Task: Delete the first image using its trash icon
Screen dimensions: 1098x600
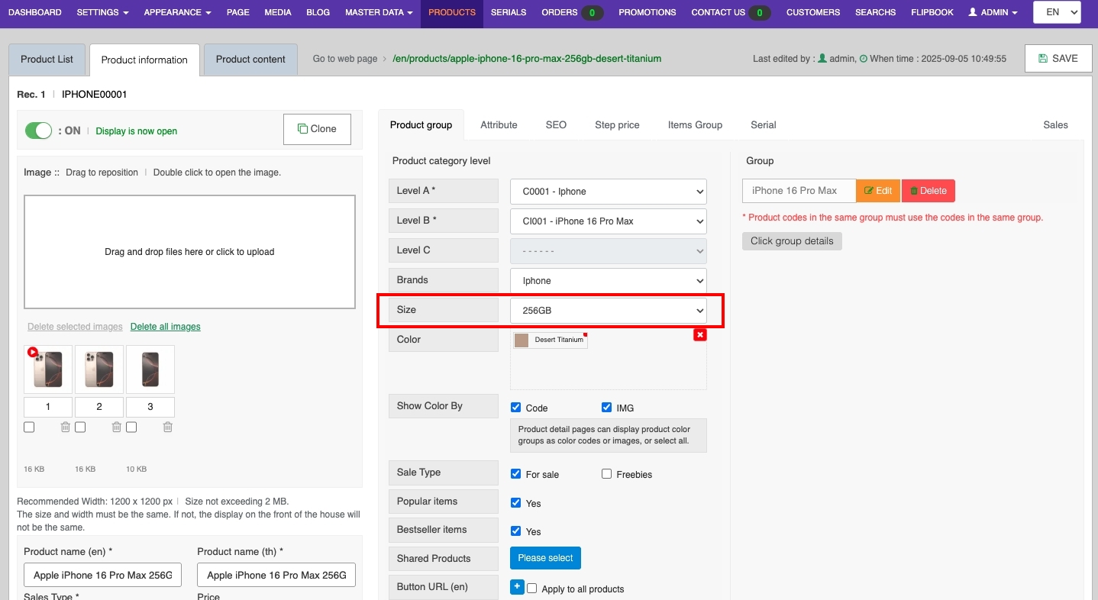Action: 66,427
